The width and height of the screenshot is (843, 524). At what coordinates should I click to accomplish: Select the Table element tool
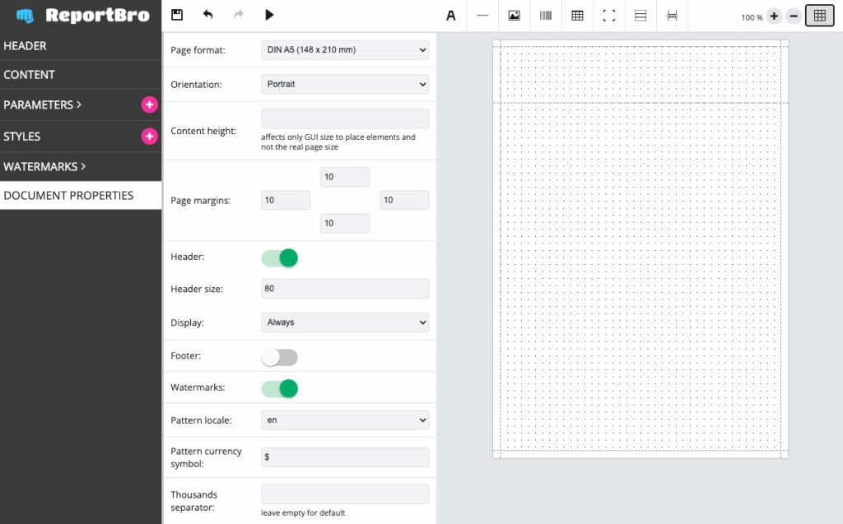point(577,16)
